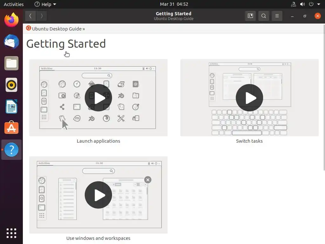Click the network icon in top bar
Viewport: 325px width, 244px height.
pyautogui.click(x=294, y=4)
